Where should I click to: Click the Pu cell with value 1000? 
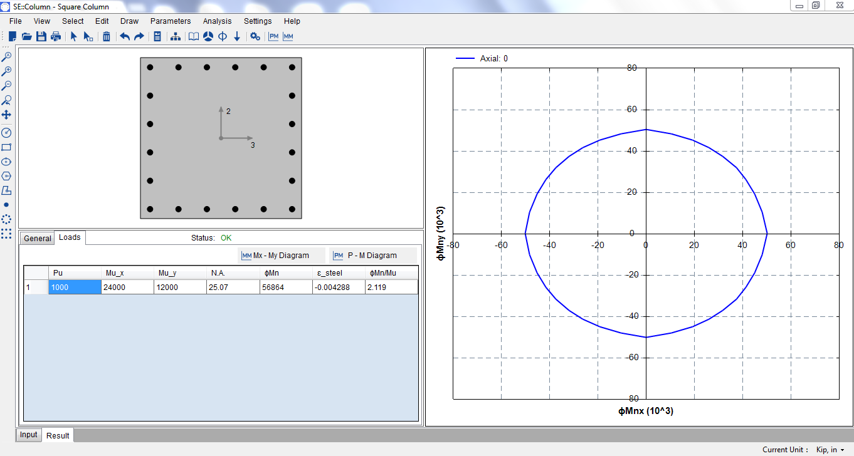point(75,287)
